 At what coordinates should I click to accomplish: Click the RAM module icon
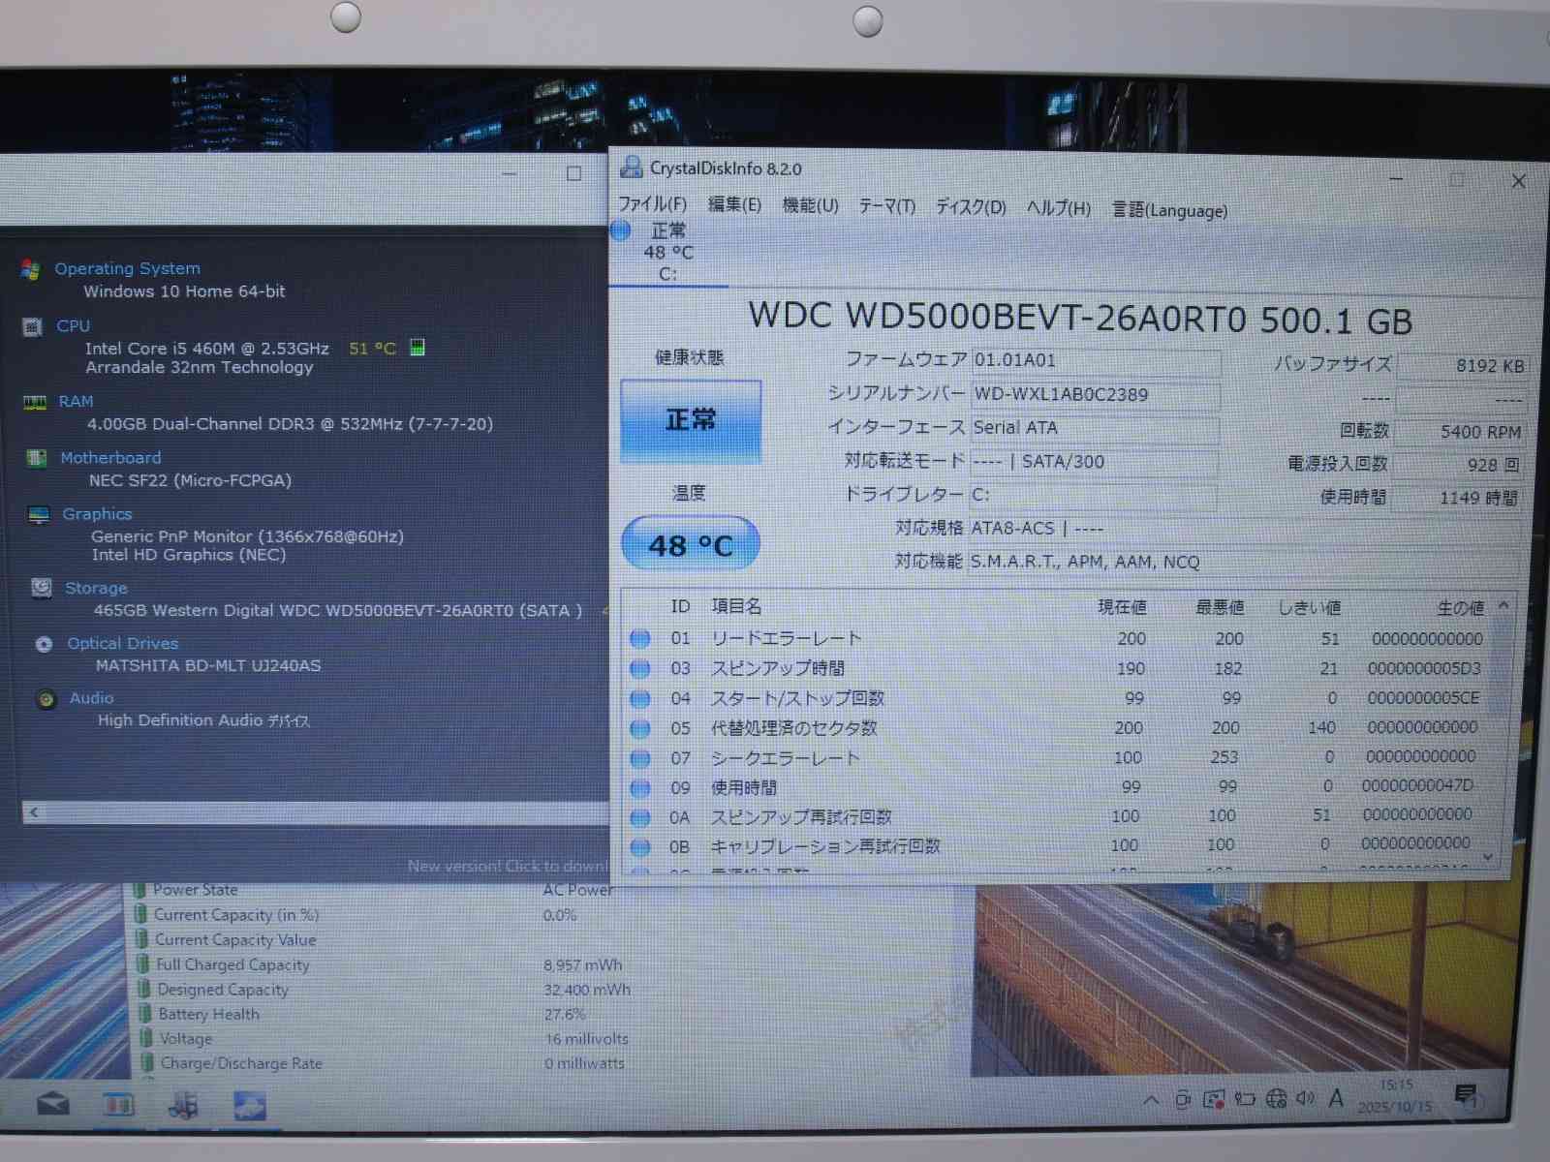click(x=34, y=402)
